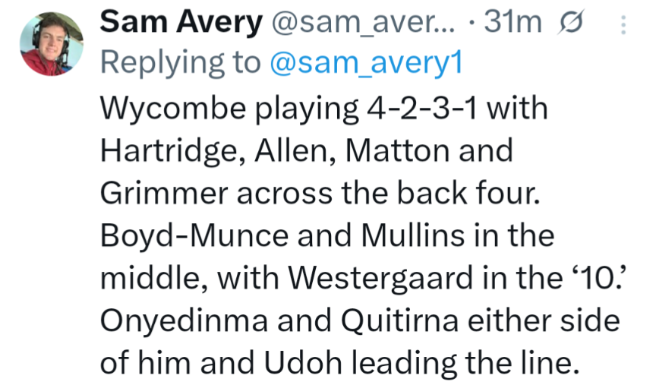This screenshot has height=385, width=656.
Task: Open the blue @sam_avery1 reply link
Action: click(366, 62)
